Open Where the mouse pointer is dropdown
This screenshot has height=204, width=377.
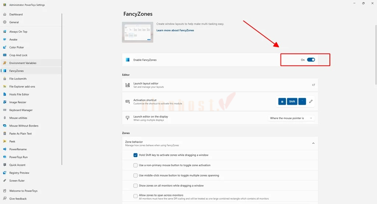pos(291,118)
